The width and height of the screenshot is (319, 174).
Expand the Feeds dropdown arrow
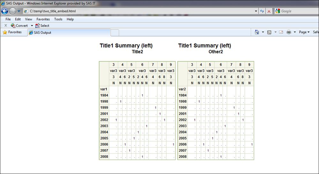point(276,32)
